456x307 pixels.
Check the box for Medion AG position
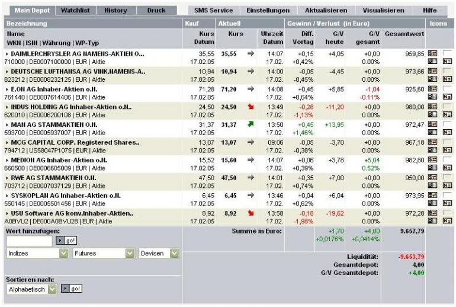pos(447,159)
